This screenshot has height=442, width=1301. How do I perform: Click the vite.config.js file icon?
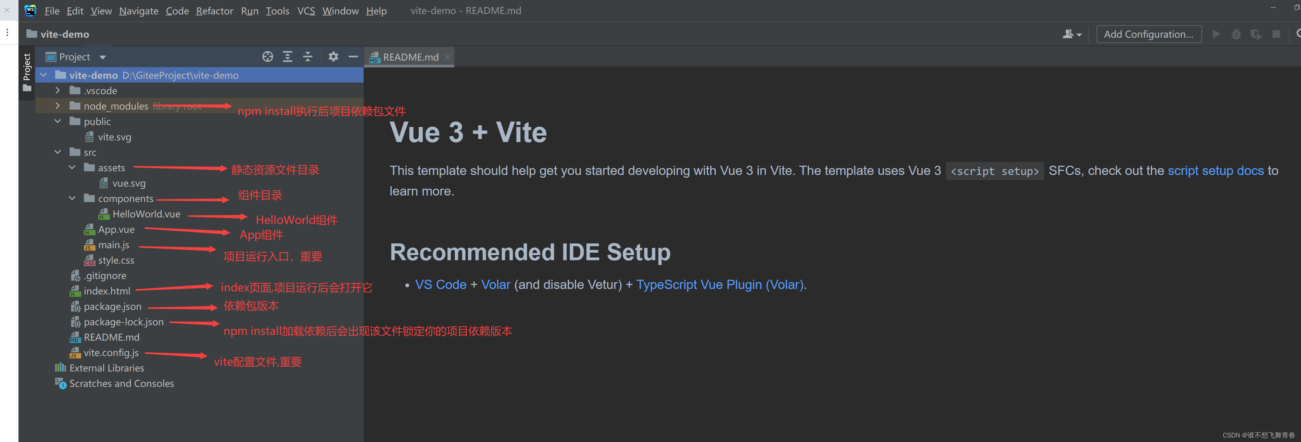75,353
